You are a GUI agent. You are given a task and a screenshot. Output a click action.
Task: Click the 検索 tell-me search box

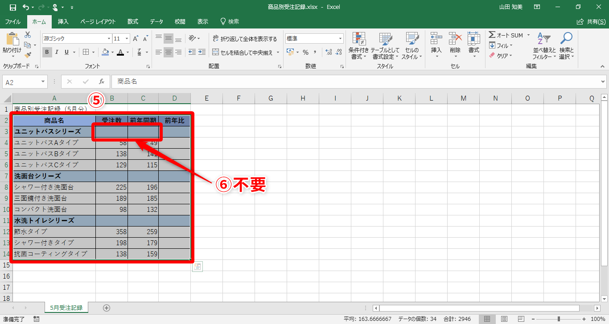[x=230, y=21]
